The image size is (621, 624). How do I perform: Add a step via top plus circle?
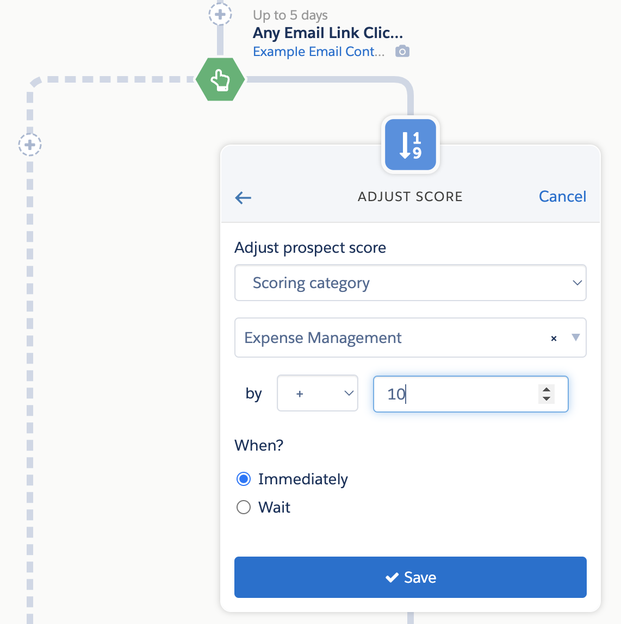tap(220, 14)
